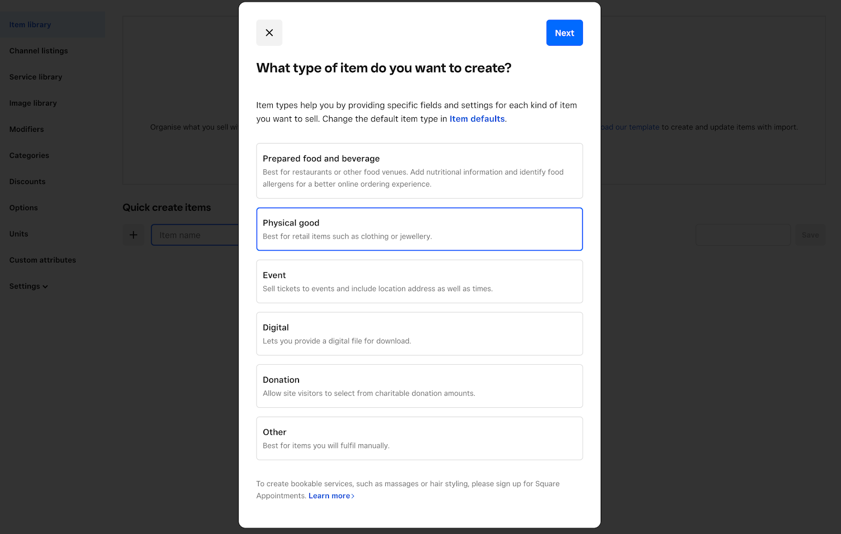Open the Item defaults link

tap(477, 119)
